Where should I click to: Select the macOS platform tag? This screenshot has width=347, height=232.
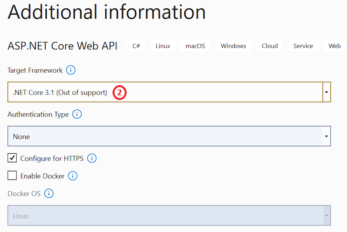pyautogui.click(x=195, y=46)
